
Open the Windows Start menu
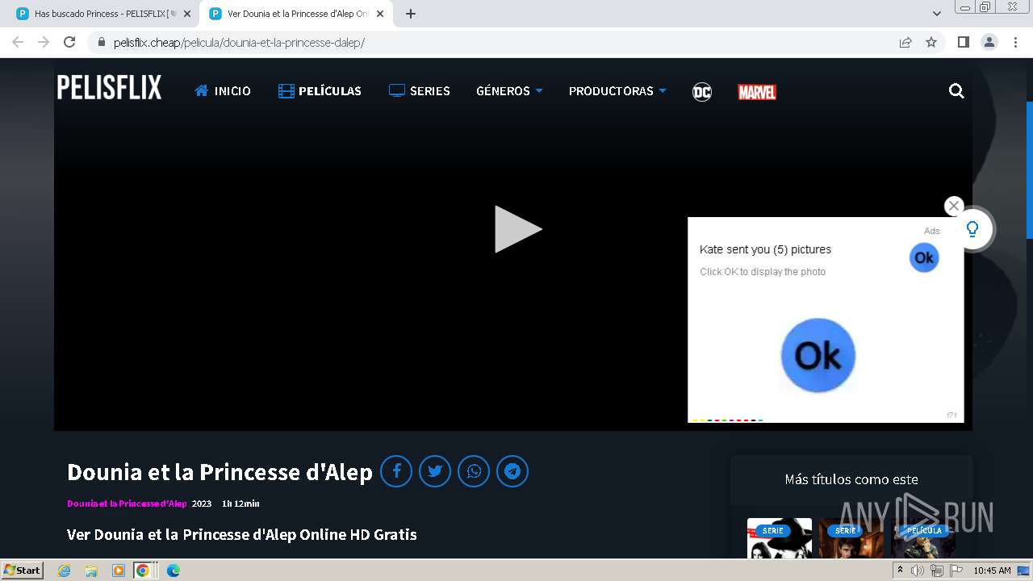[23, 571]
